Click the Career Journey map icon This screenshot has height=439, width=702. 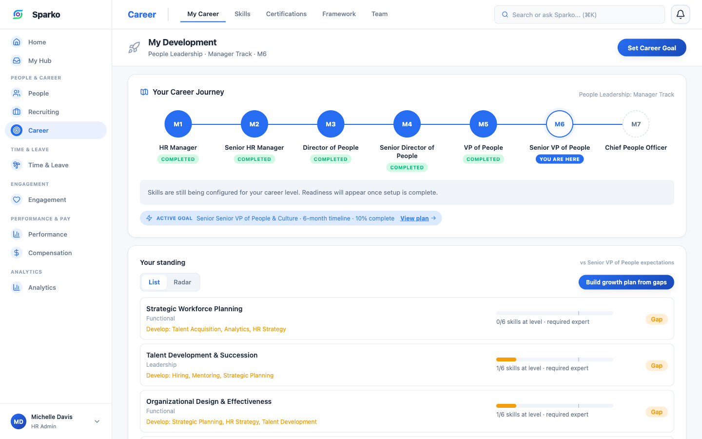coord(144,92)
